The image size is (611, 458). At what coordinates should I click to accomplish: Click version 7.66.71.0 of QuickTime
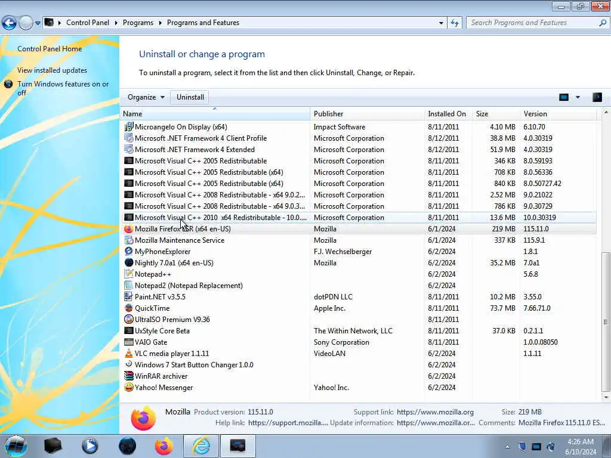point(536,308)
